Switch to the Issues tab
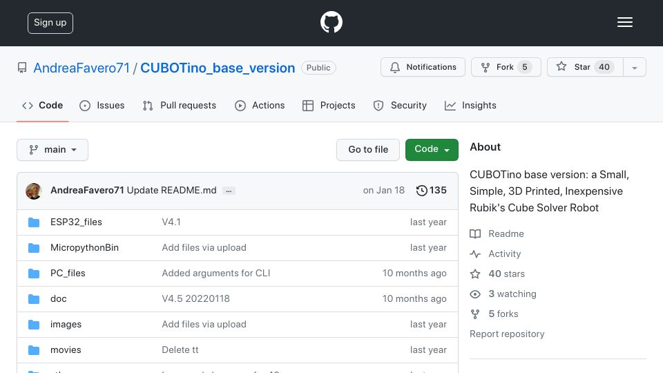 point(102,105)
